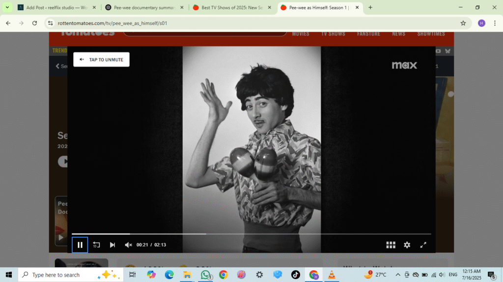Open the MOVIES menu on Rotten Tomatoes
This screenshot has width=503, height=282.
[x=301, y=34]
